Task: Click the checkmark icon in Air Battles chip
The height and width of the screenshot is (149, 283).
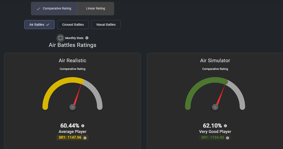Action: click(x=48, y=25)
